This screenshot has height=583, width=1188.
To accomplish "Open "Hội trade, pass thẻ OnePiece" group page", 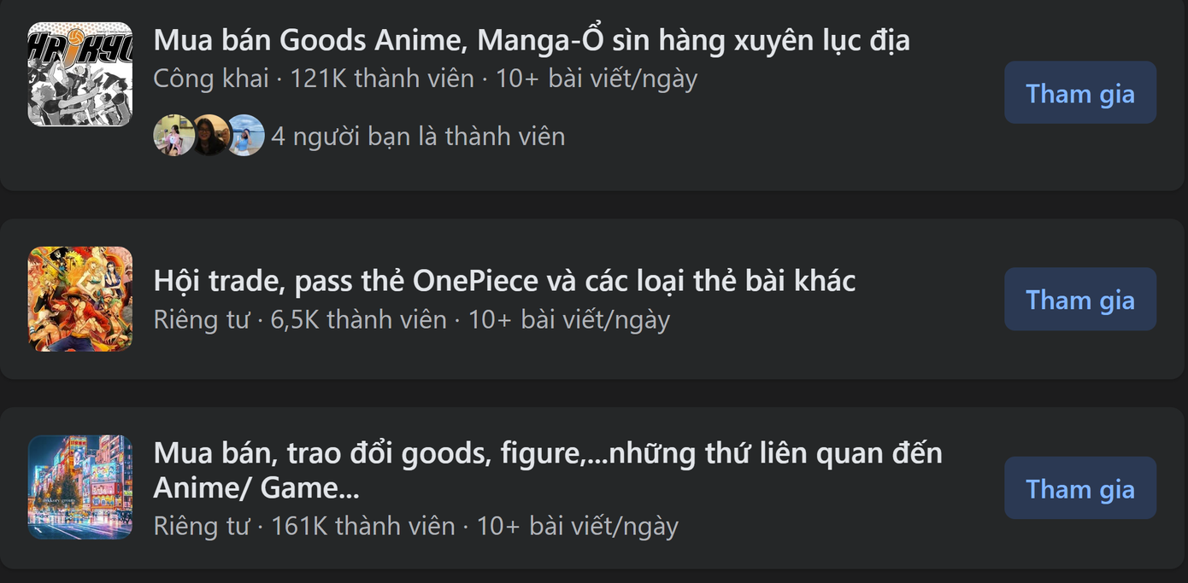I will coord(506,280).
